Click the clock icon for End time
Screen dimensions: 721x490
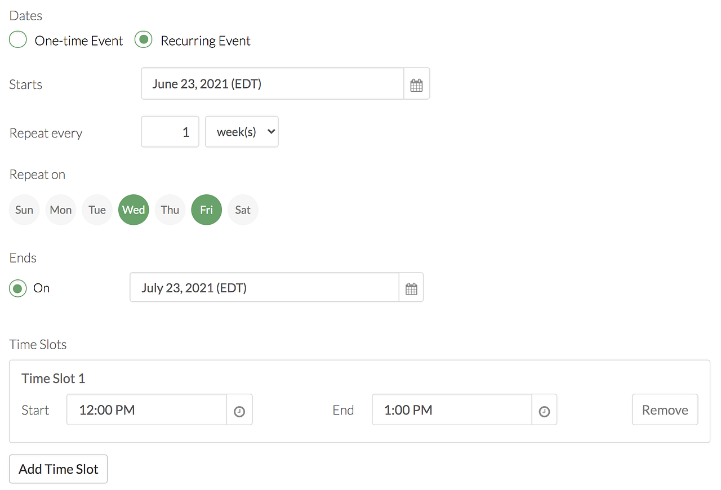544,411
